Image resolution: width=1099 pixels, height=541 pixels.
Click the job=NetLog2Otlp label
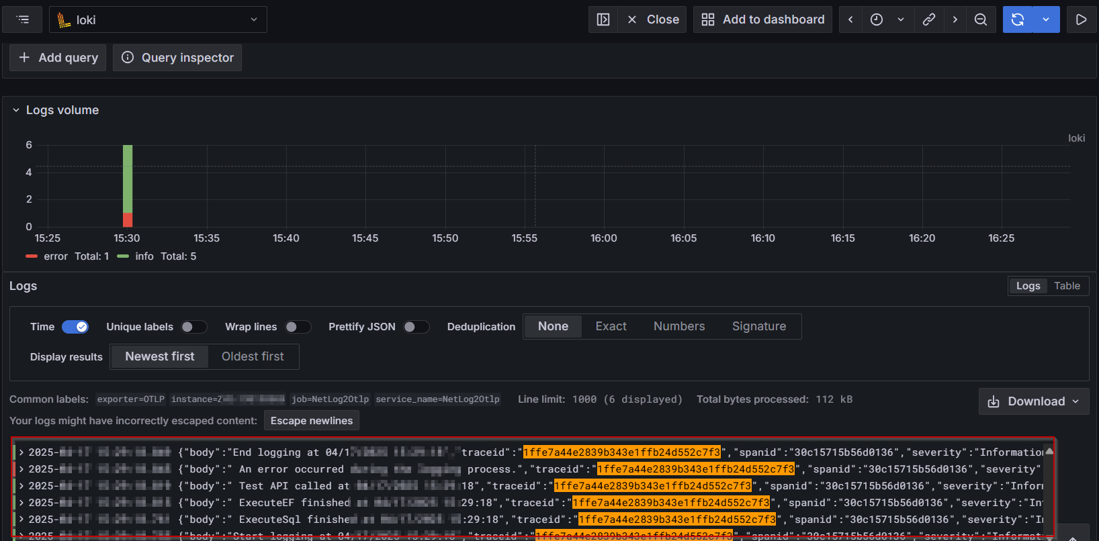tap(331, 399)
